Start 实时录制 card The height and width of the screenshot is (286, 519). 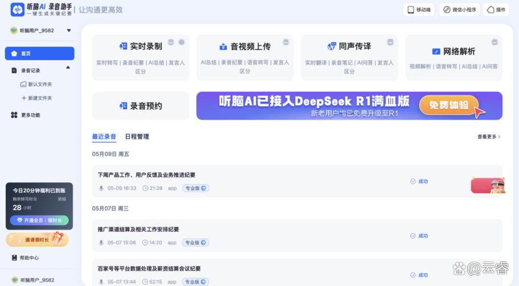tap(141, 57)
